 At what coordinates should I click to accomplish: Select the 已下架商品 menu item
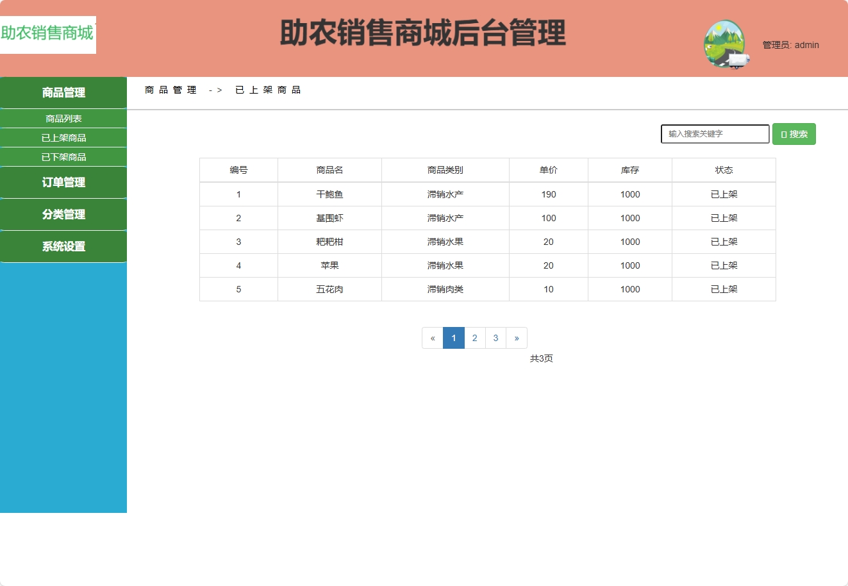coord(63,156)
